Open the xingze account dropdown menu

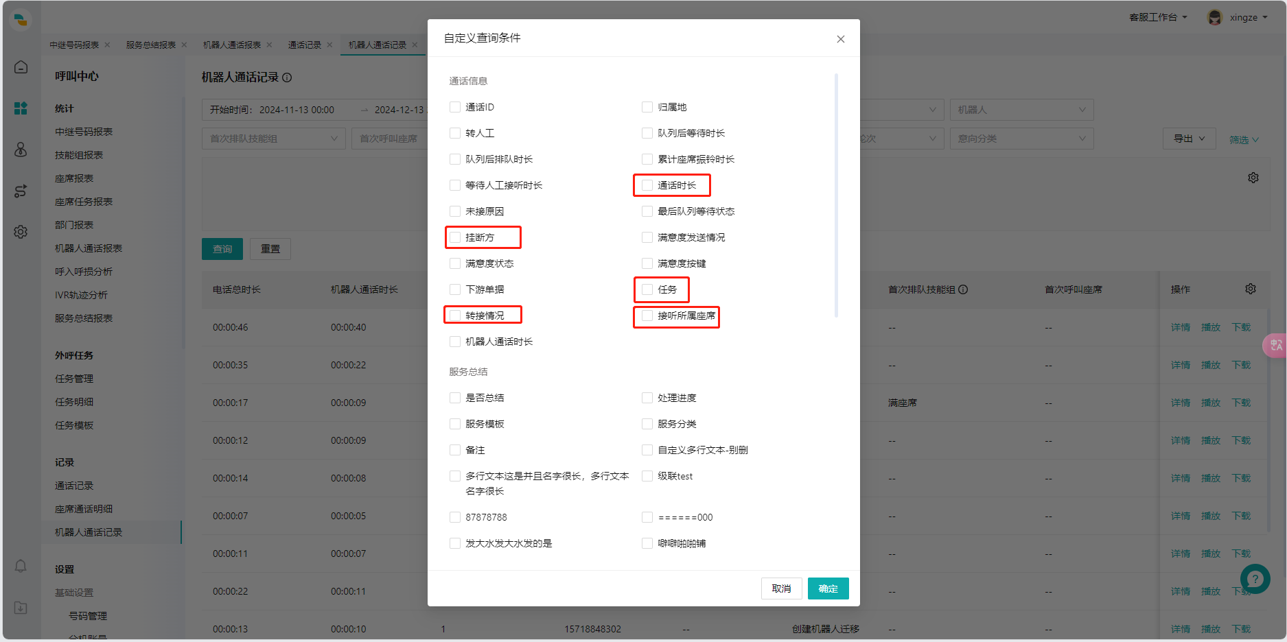pos(1249,17)
